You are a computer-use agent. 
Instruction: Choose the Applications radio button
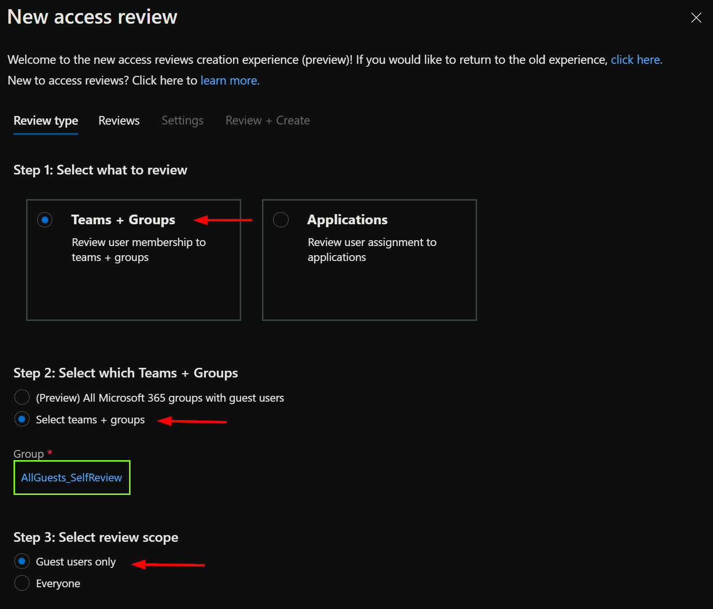tap(281, 220)
